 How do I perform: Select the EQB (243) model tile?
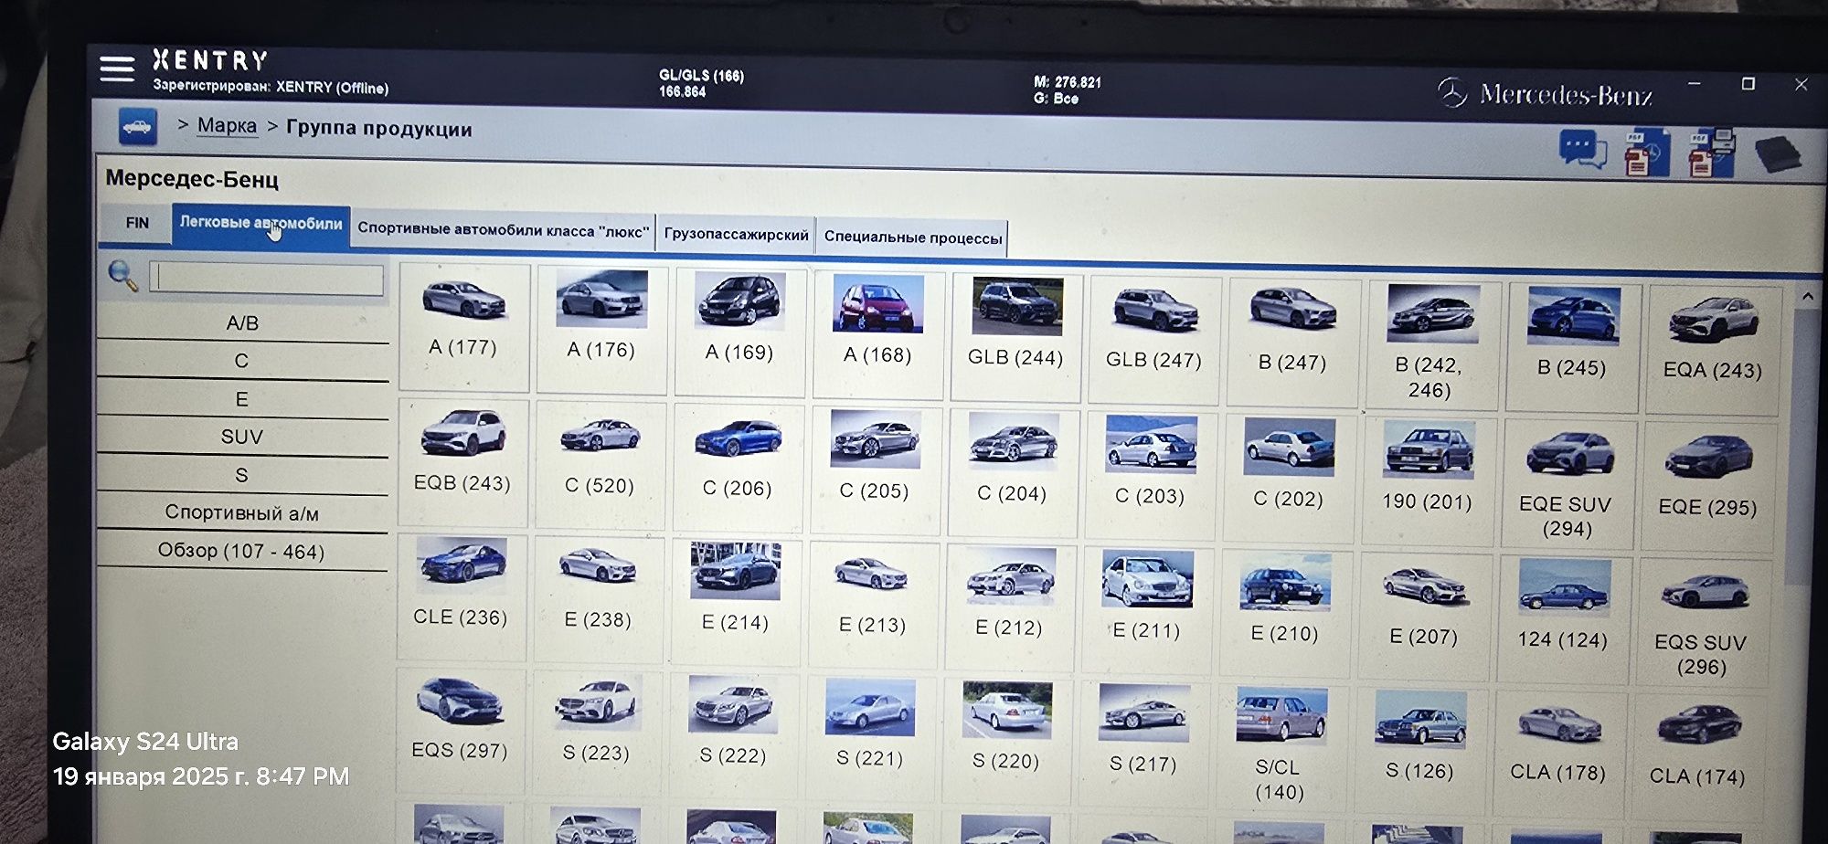point(462,462)
